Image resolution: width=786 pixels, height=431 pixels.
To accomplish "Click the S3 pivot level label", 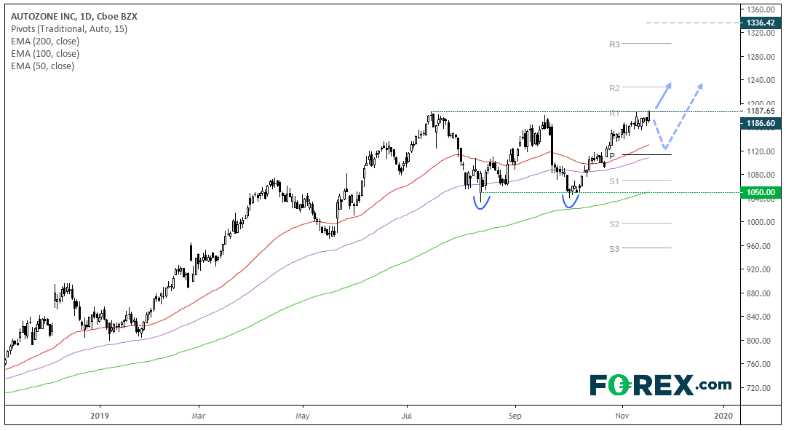I will coord(614,248).
